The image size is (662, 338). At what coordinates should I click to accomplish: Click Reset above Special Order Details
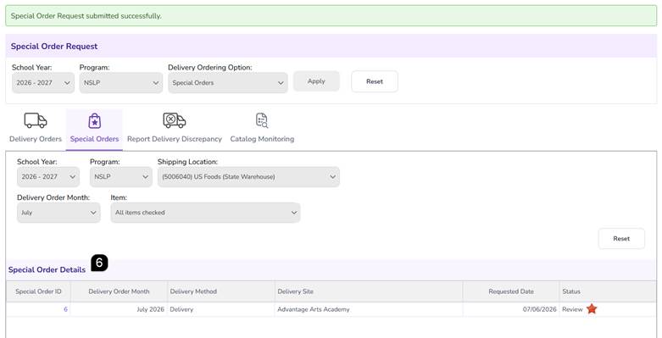[621, 238]
